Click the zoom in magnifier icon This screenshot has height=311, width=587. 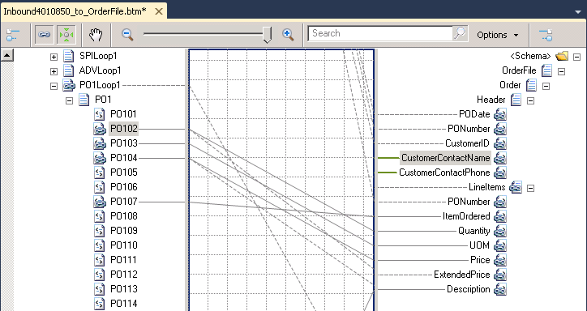pyautogui.click(x=288, y=34)
